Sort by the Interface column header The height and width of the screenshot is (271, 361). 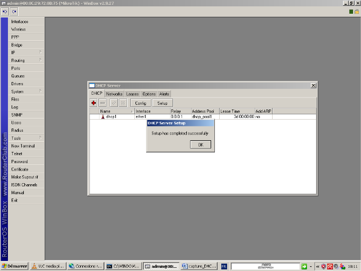tap(152, 111)
